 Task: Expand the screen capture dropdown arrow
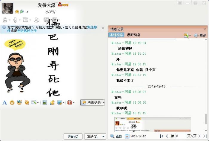pos(63,103)
